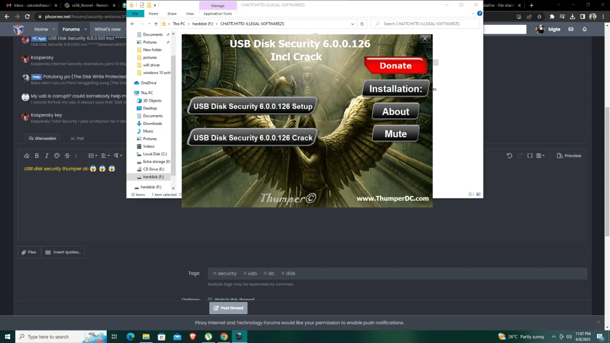Image resolution: width=610 pixels, height=343 pixels.
Task: Open a new browser tab
Action: coord(531,6)
